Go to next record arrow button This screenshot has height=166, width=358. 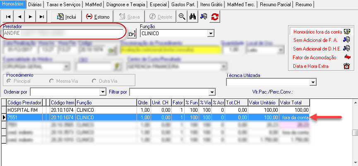(x=31, y=17)
